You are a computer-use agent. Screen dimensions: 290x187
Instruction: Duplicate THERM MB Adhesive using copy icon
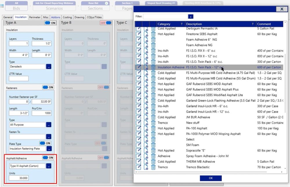click(x=146, y=162)
